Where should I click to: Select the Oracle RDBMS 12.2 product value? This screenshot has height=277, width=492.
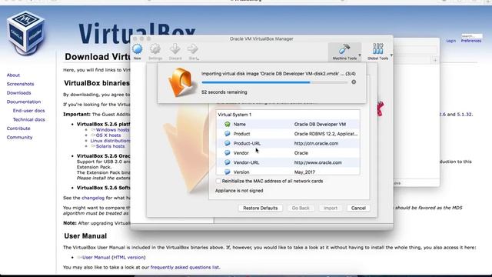[x=326, y=133]
